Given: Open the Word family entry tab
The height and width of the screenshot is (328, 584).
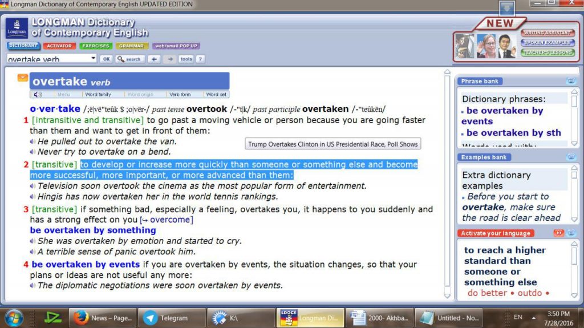Looking at the screenshot, I should coord(98,95).
